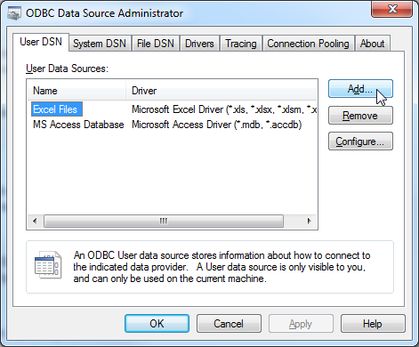Click the Name column header

[77, 91]
